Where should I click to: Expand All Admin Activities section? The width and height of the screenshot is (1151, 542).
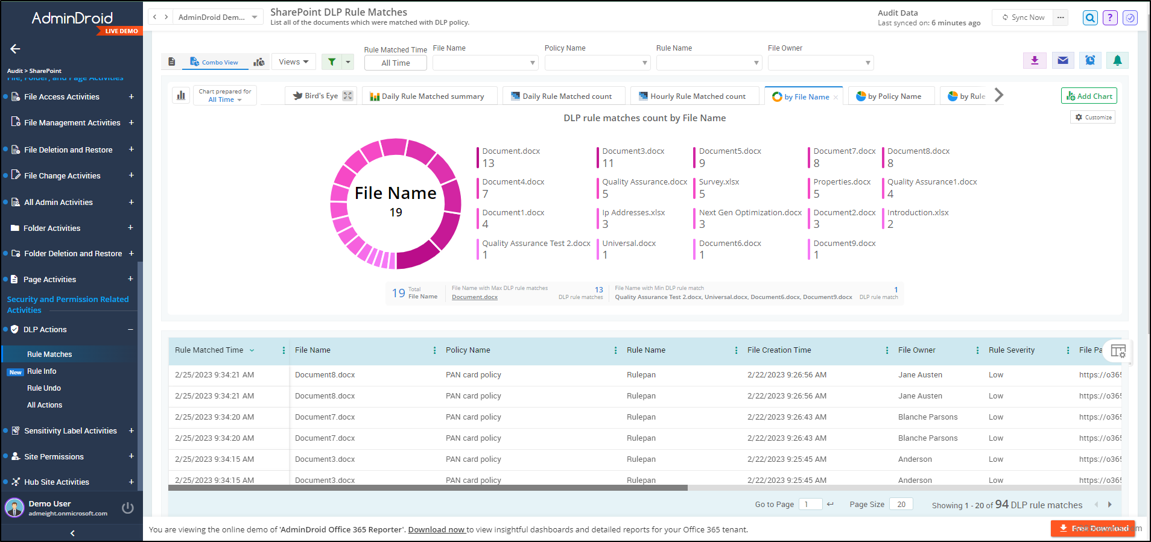tap(131, 202)
